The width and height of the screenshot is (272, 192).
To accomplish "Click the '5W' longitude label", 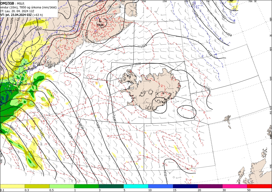I will (208, 1).
